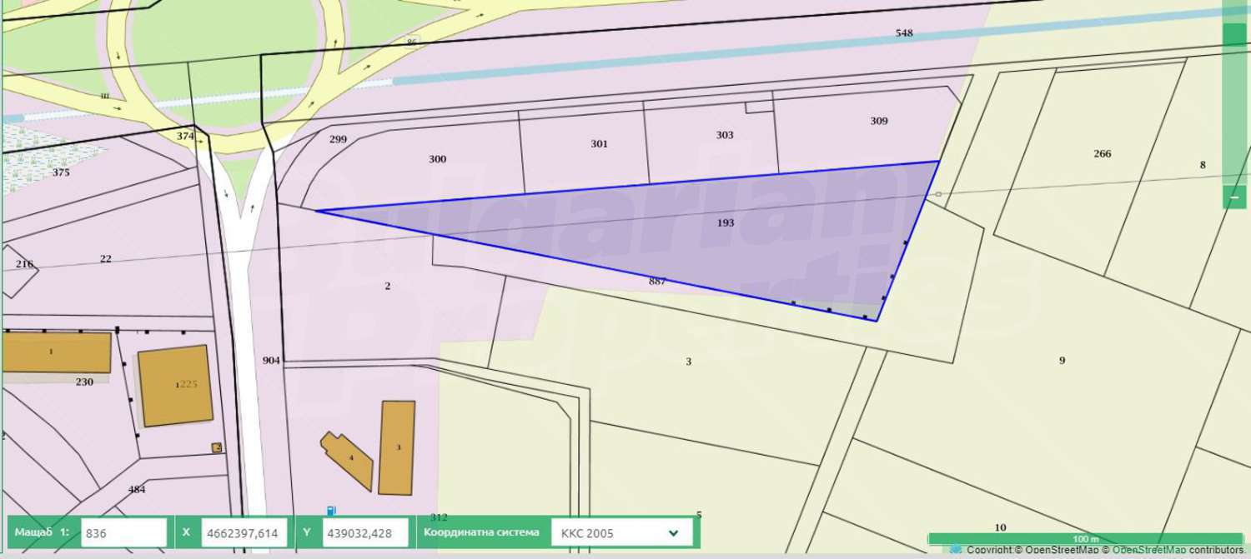Screen dimensions: 1251x559
Task: Click the Y coordinate input field
Action: point(365,532)
